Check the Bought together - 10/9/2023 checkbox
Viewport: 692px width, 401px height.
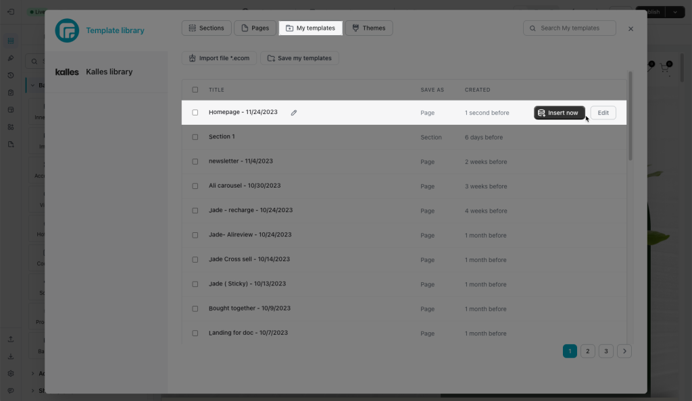[x=195, y=309]
